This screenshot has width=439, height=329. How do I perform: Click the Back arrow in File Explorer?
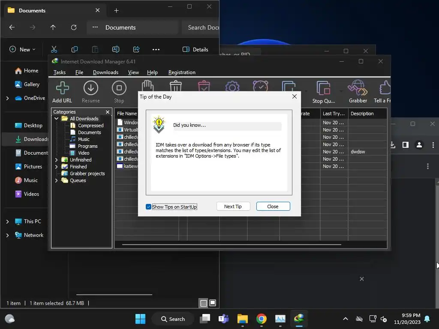click(x=12, y=27)
